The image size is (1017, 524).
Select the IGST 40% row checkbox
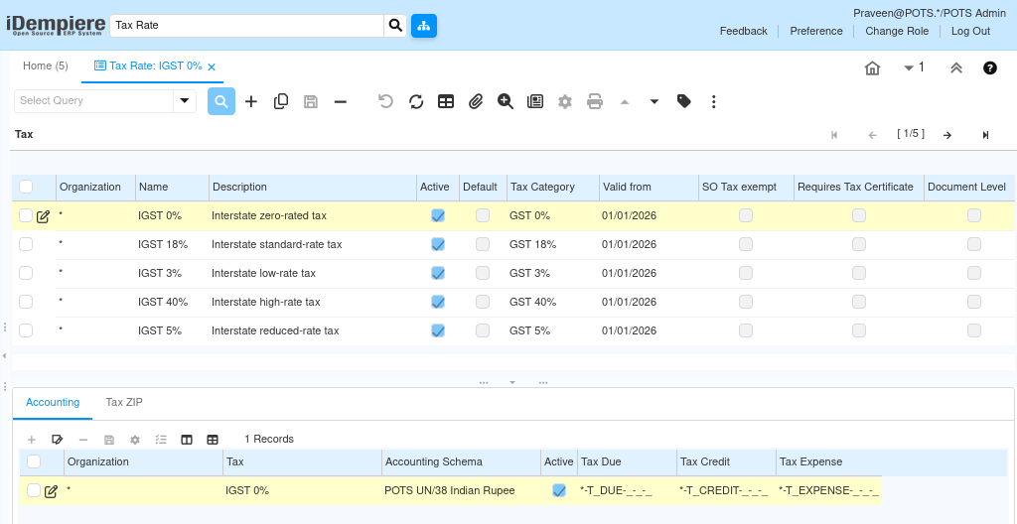[x=25, y=302]
